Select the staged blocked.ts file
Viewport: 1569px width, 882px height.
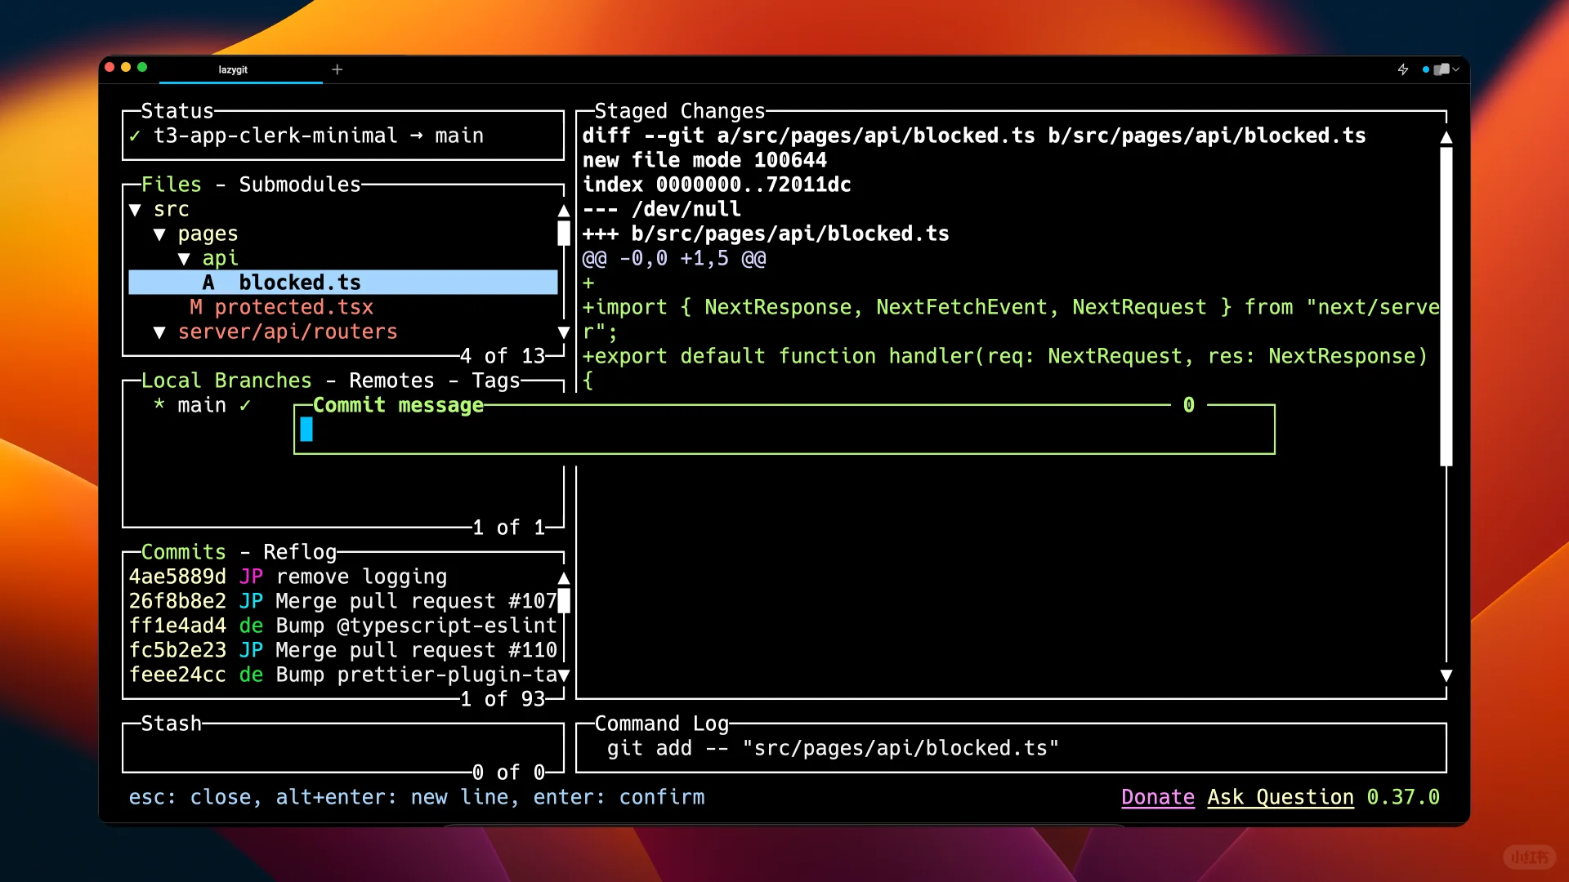click(x=299, y=283)
